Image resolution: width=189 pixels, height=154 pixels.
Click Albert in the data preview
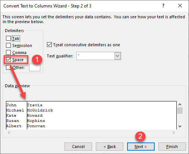click(14, 126)
